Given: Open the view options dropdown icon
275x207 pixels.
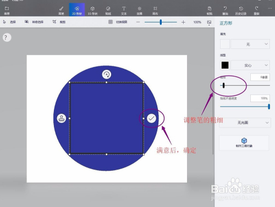Looking at the screenshot, I should (209, 23).
